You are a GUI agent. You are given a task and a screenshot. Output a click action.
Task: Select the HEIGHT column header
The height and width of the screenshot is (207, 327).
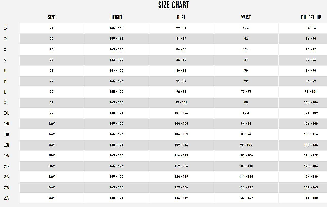(x=116, y=17)
